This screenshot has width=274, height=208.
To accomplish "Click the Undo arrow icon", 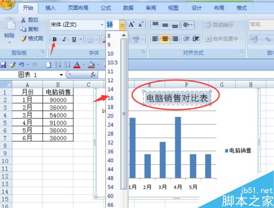I will [21, 64].
